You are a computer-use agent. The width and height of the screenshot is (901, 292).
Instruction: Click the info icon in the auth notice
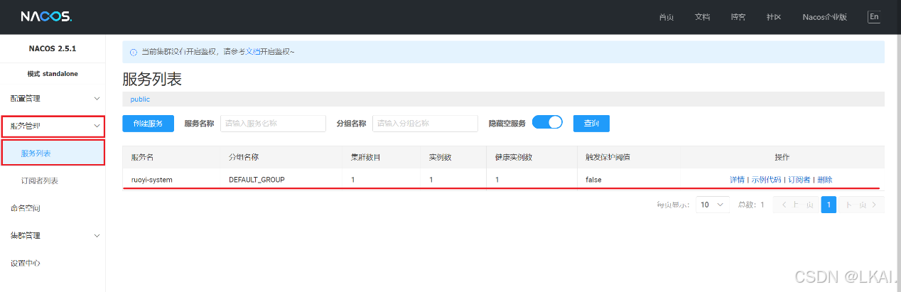pyautogui.click(x=133, y=52)
